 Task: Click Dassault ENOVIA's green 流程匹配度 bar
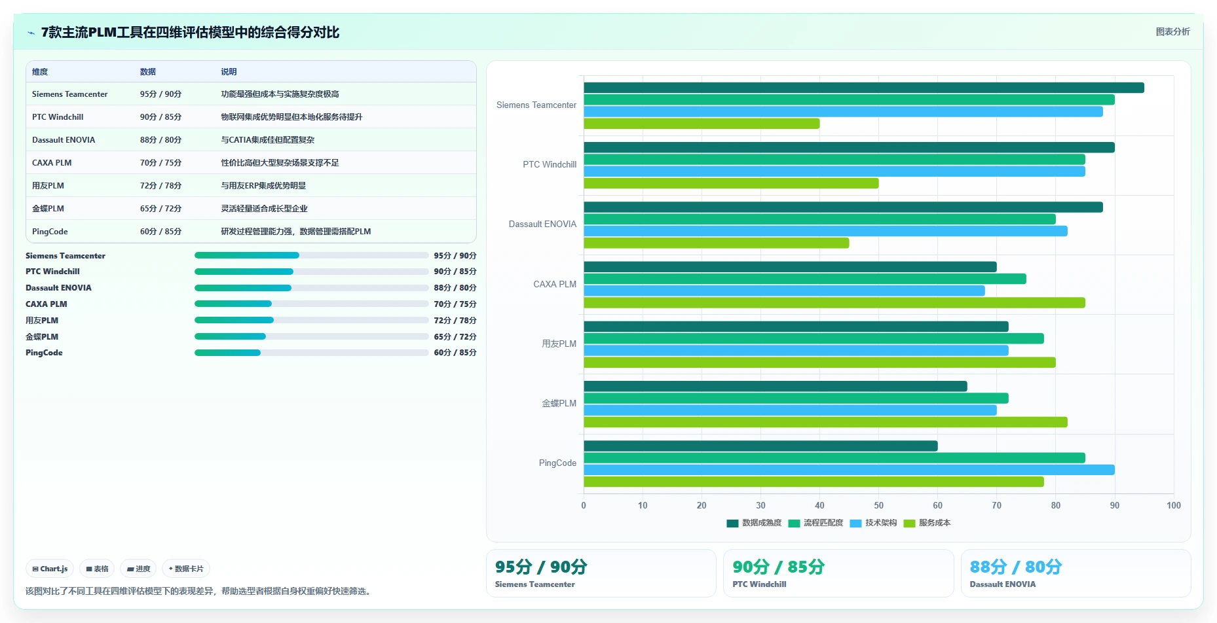click(819, 219)
